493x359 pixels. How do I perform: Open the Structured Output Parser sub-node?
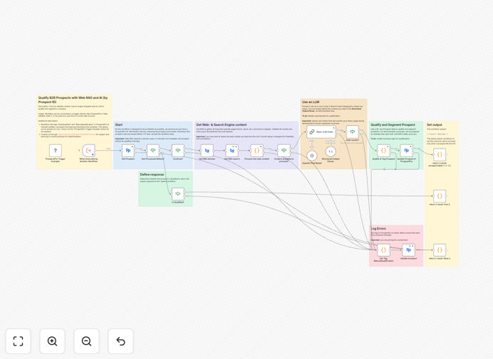[x=331, y=151]
